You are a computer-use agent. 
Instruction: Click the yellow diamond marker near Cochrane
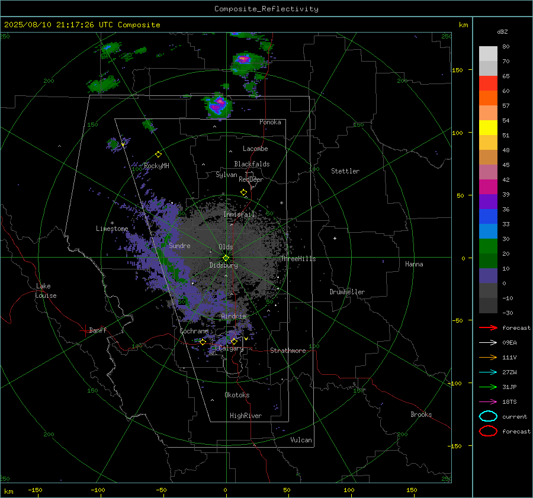point(203,342)
